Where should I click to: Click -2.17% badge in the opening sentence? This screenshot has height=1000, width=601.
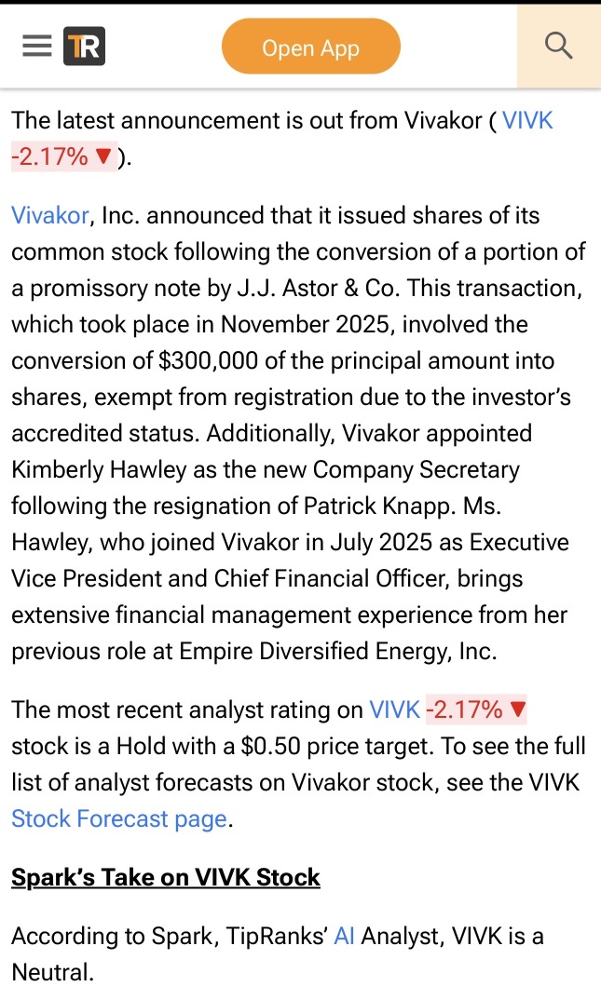(49, 156)
